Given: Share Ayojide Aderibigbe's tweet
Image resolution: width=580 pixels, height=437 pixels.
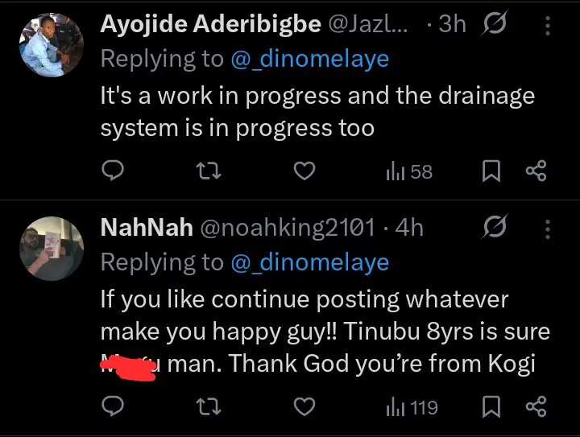Looking at the screenshot, I should [536, 171].
